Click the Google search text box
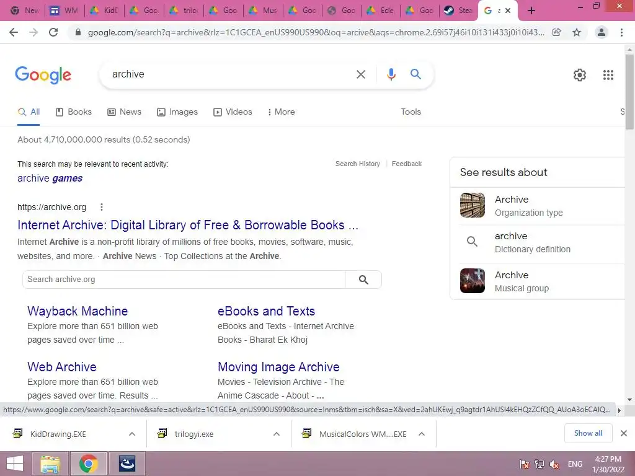 [x=231, y=74]
